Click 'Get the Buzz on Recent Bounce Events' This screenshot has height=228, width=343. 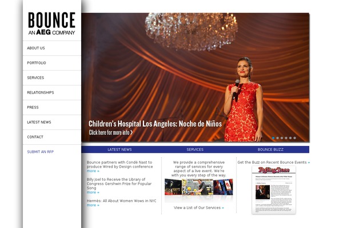click(274, 162)
